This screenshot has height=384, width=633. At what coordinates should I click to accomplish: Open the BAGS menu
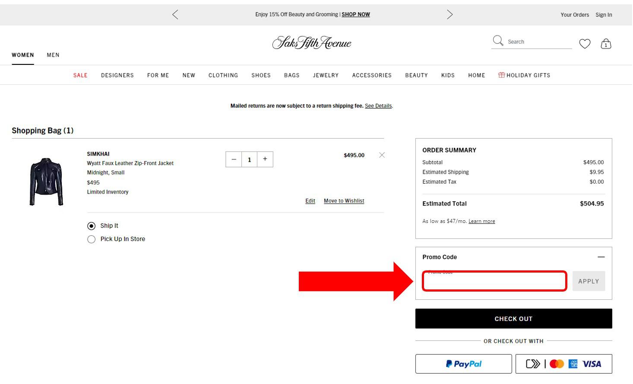pos(292,75)
